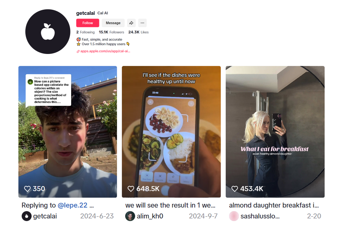Open Message to getcalai

113,23
